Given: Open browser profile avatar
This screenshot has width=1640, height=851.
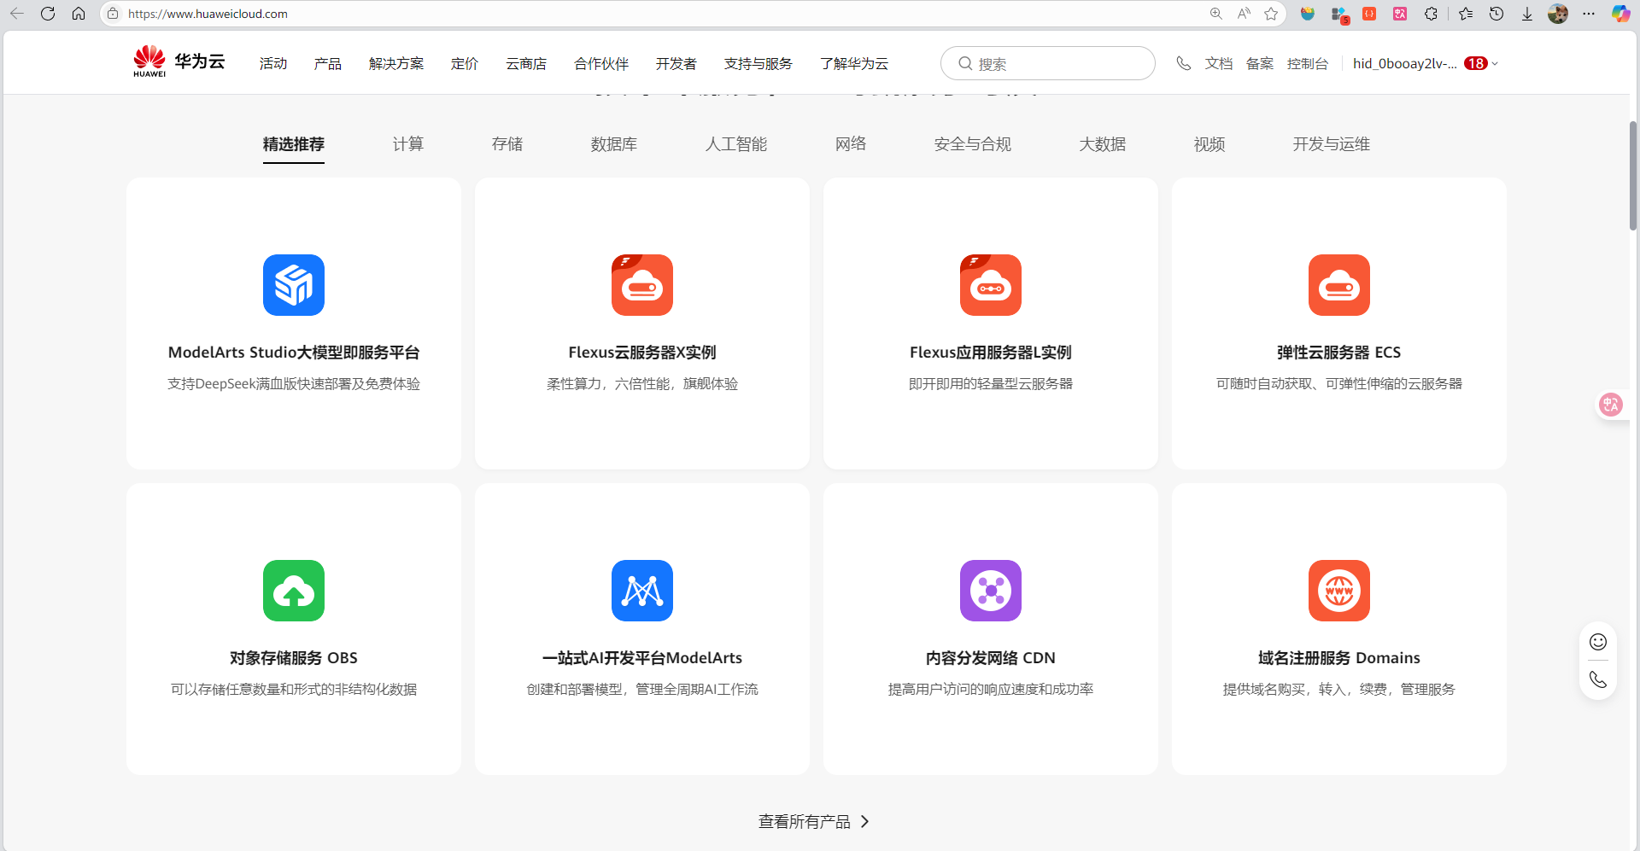Looking at the screenshot, I should tap(1558, 14).
